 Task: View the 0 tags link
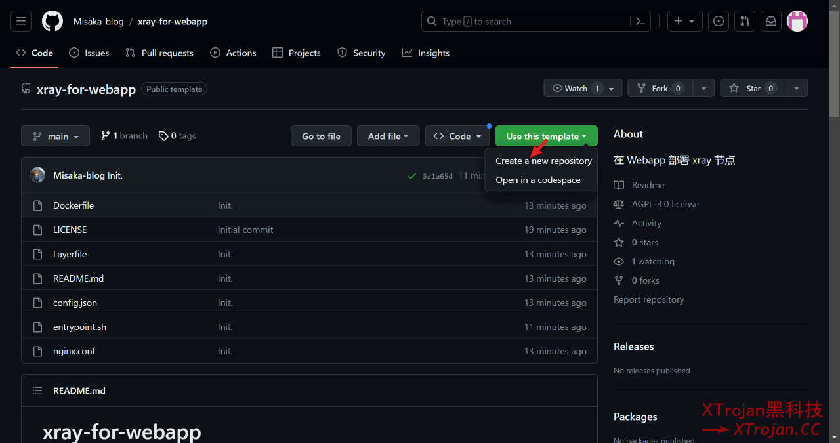[x=177, y=136]
